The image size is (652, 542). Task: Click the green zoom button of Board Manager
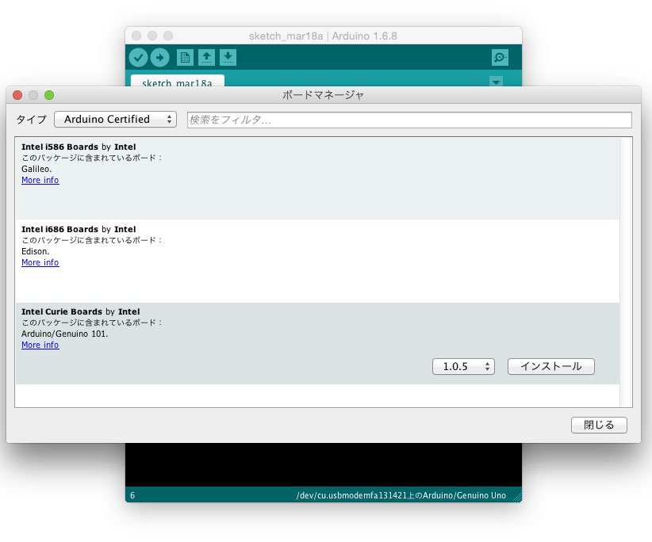coord(49,95)
